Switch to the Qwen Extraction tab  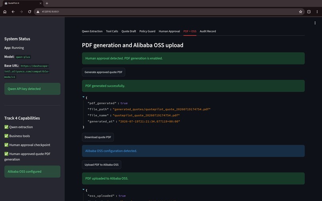click(x=92, y=32)
